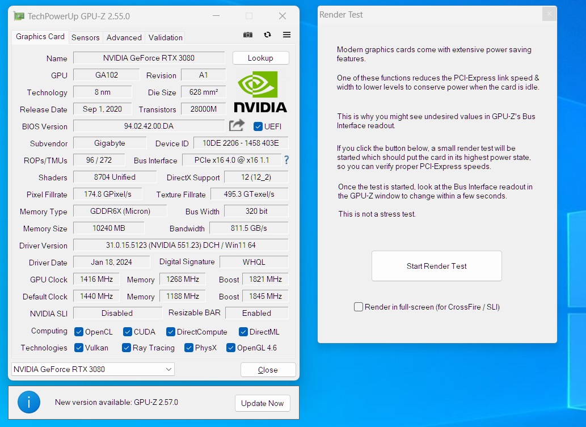Viewport: 586px width, 427px height.
Task: Click the Boost value 1821 MHz
Action: pyautogui.click(x=265, y=279)
